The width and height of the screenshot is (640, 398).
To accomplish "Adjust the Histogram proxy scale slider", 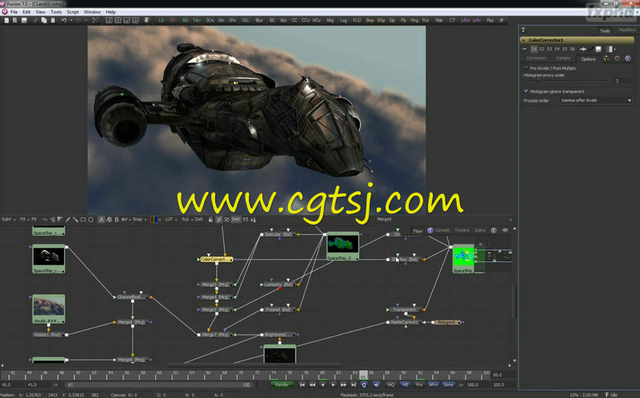I will [x=538, y=81].
